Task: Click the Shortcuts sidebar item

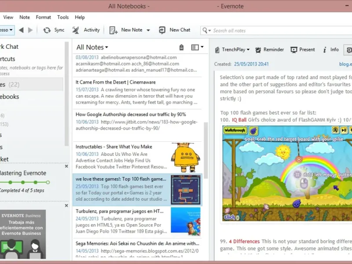Action: pos(7,59)
